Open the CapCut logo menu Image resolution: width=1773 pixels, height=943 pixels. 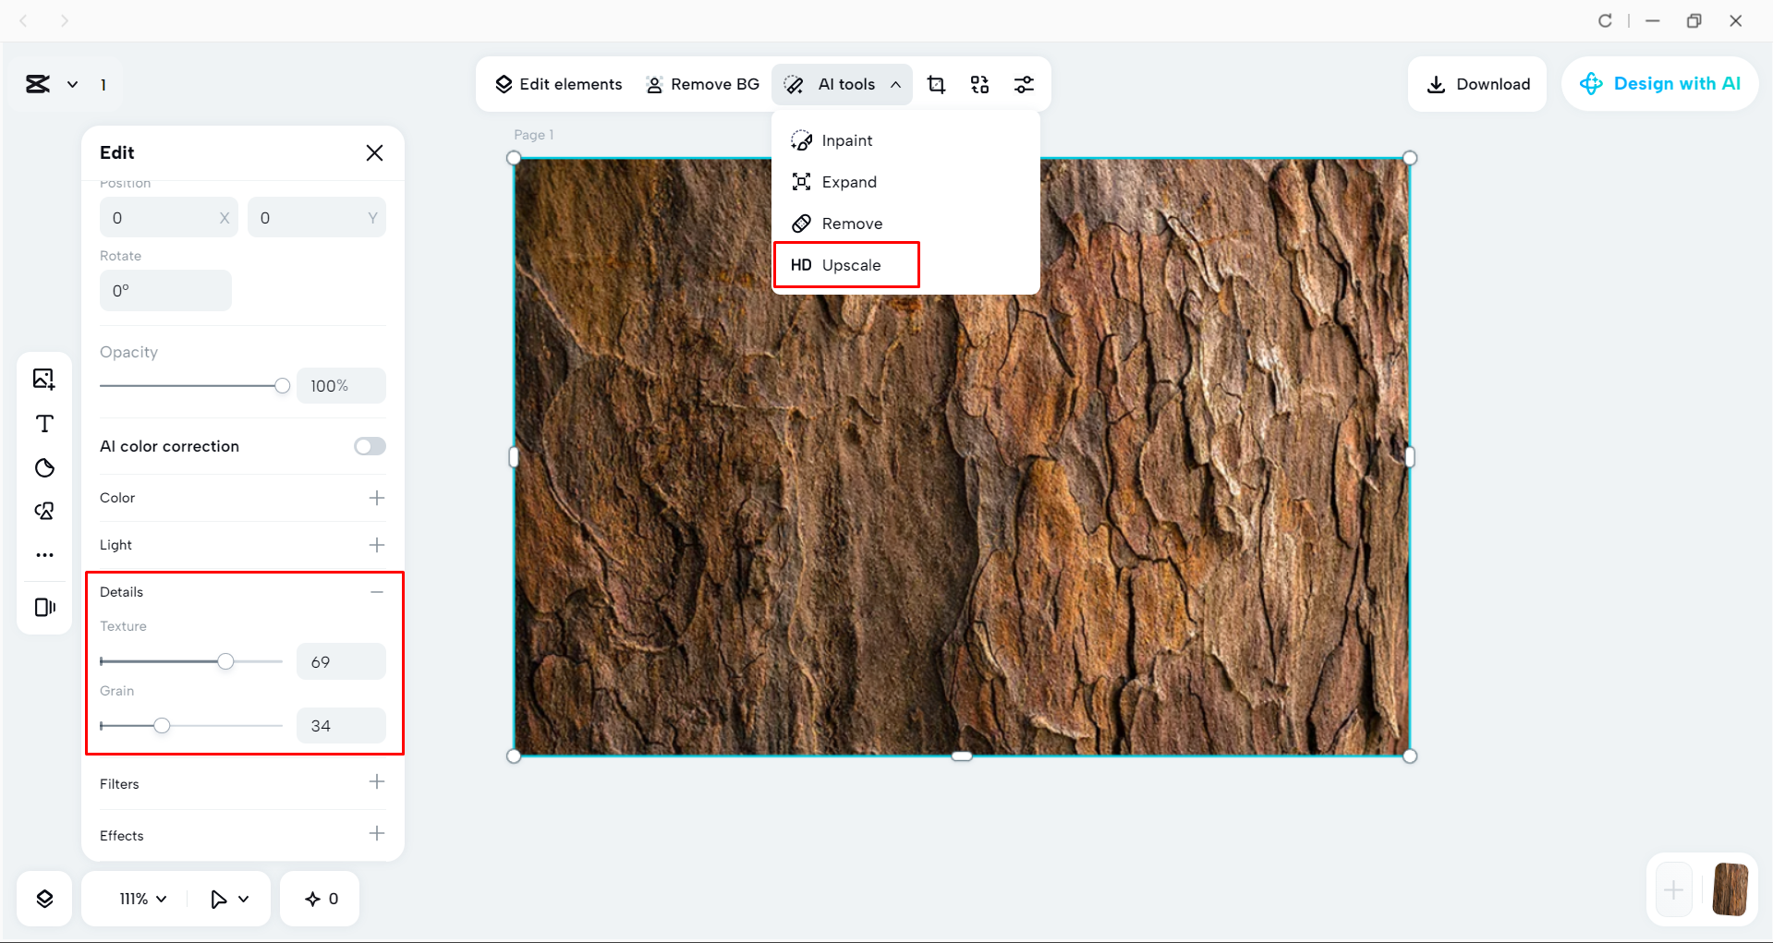click(x=38, y=84)
